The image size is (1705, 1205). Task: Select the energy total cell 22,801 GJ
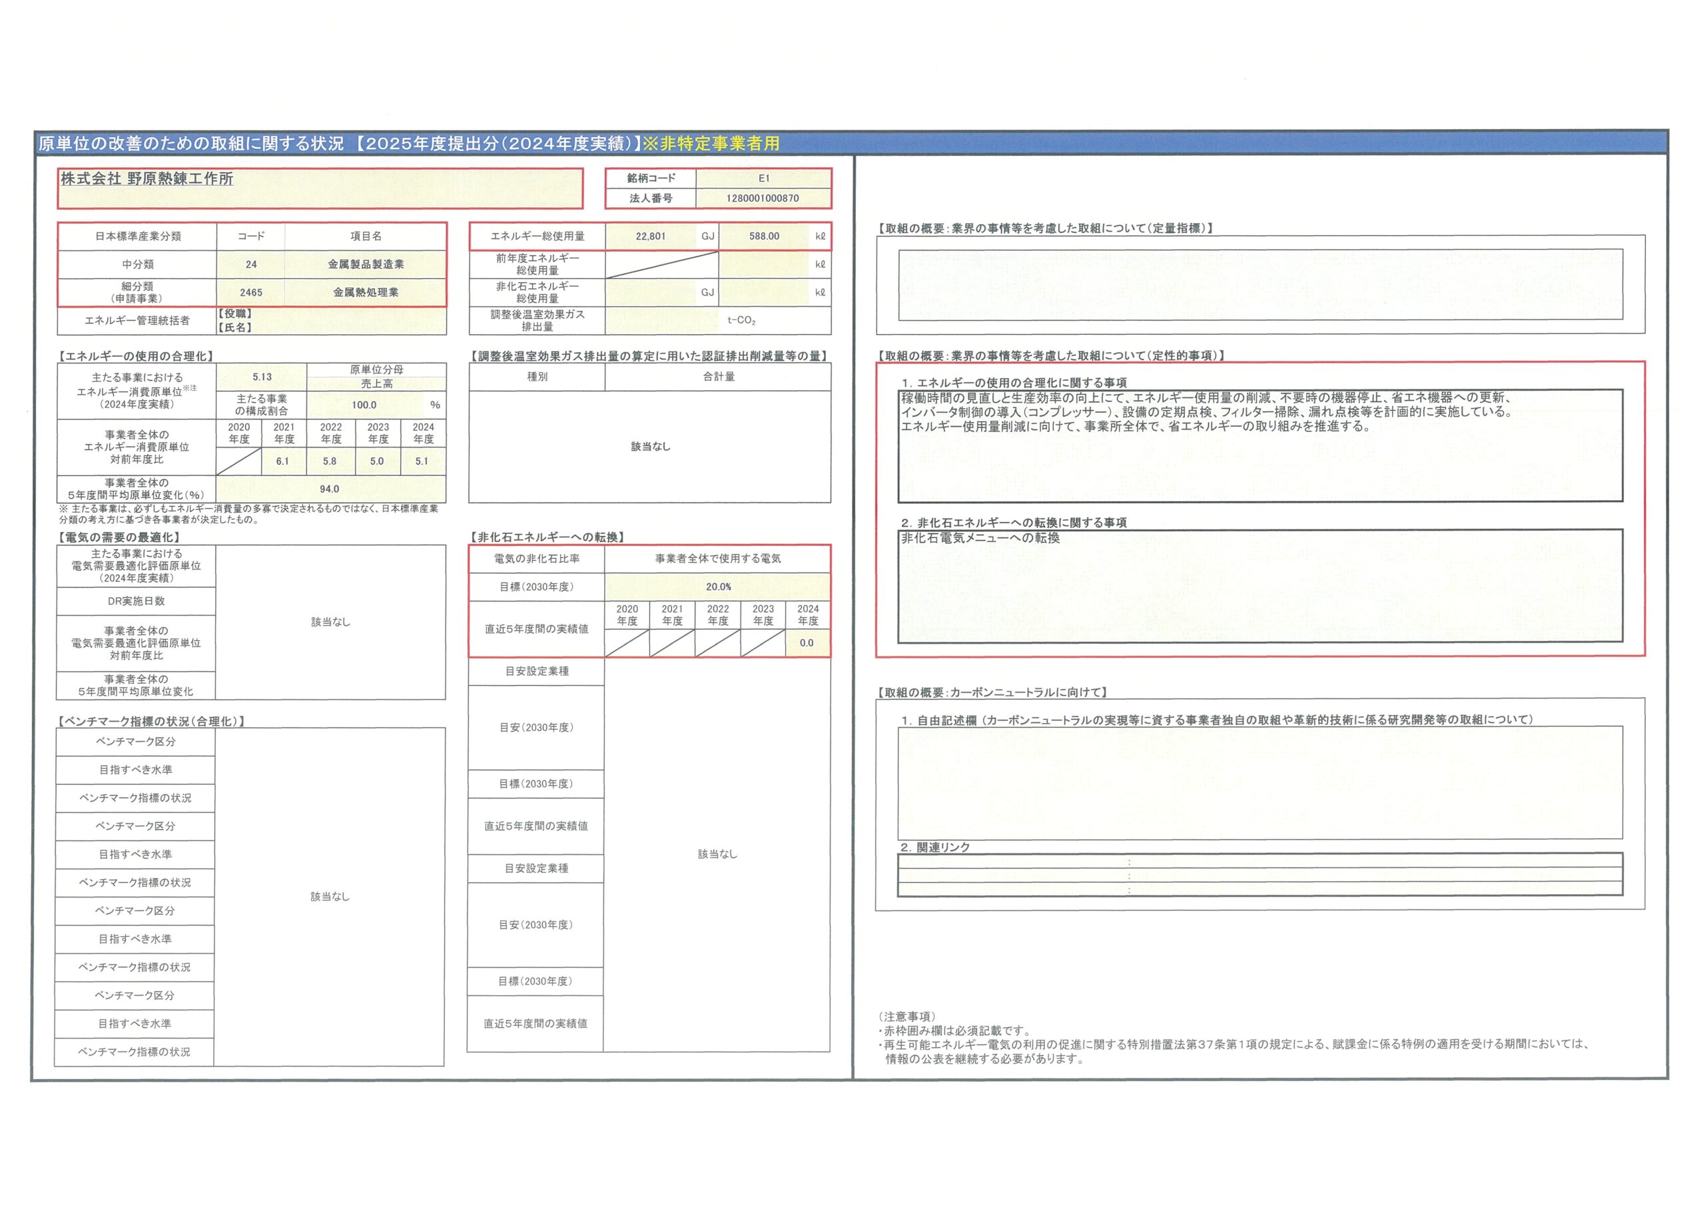point(651,236)
